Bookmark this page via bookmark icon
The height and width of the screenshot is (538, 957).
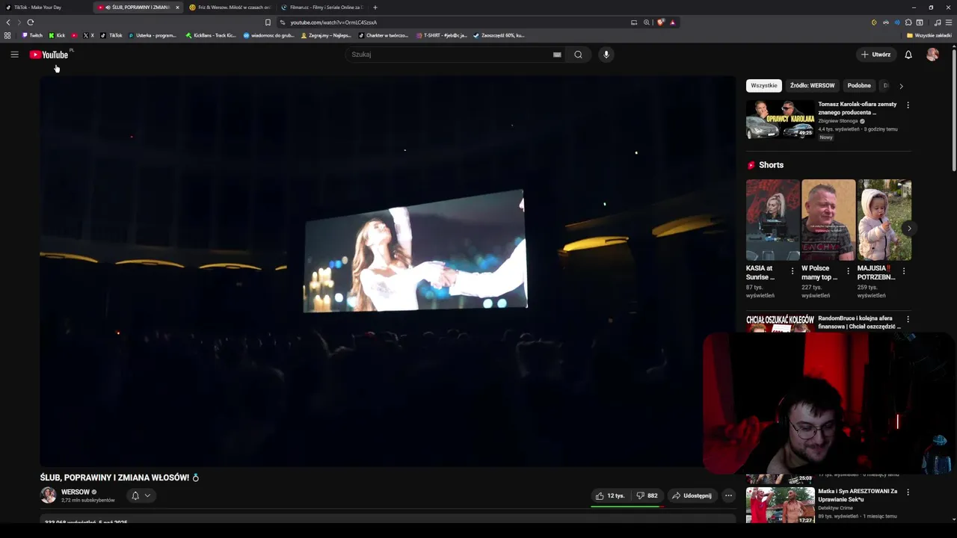click(x=268, y=22)
